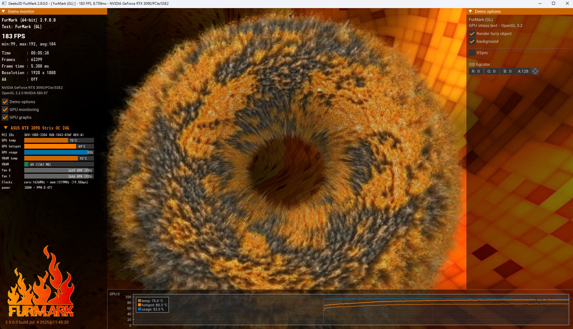
Task: Click the orange temp legend square in graph
Action: click(x=140, y=301)
